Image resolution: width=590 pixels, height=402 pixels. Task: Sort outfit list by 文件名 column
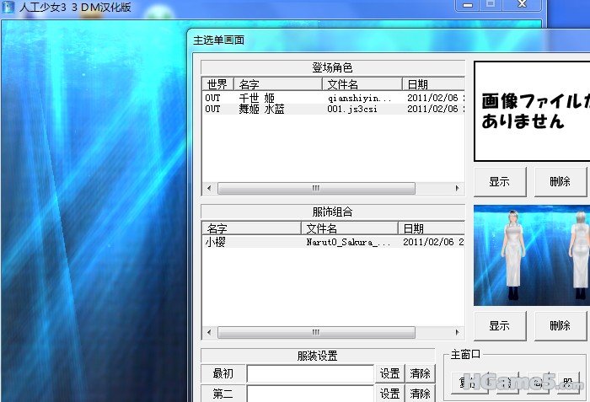click(348, 228)
